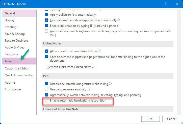Click the Email sent from OneNote heading
The width and height of the screenshot is (183, 124).
(61, 109)
